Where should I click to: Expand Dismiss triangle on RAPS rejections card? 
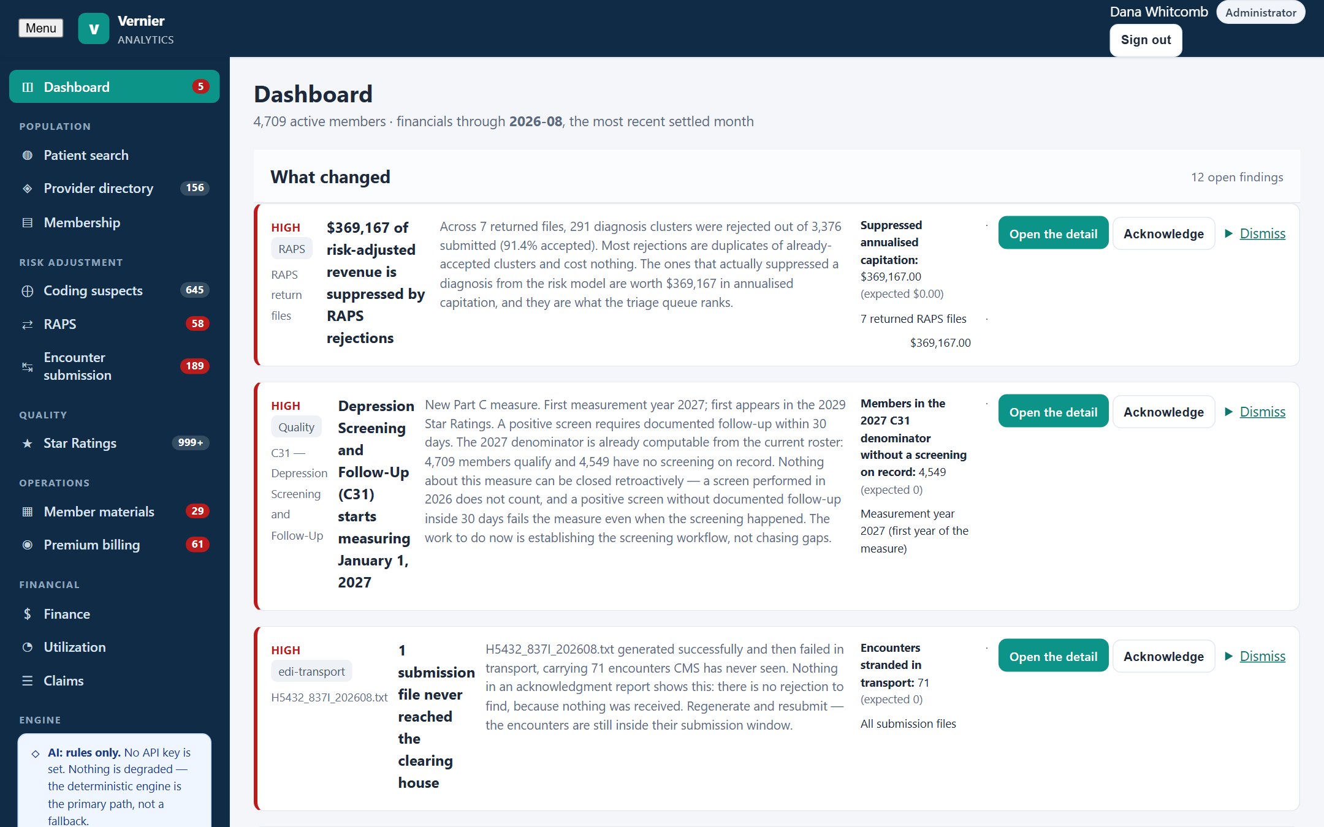point(1228,233)
